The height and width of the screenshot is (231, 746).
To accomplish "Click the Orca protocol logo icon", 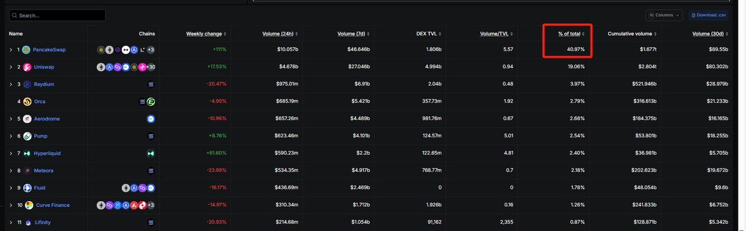I will (27, 101).
